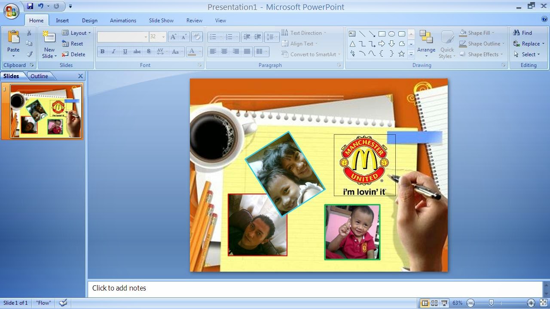Click the Delete slide button
The height and width of the screenshot is (309, 550).
click(x=73, y=54)
